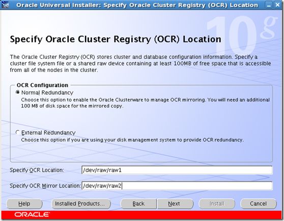The width and height of the screenshot is (284, 221).
Task: Click the OCR Mirror Location field
Action: [177, 186]
